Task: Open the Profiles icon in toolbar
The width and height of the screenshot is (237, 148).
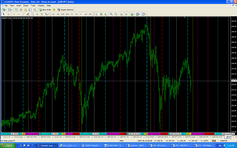Action: coord(9,10)
